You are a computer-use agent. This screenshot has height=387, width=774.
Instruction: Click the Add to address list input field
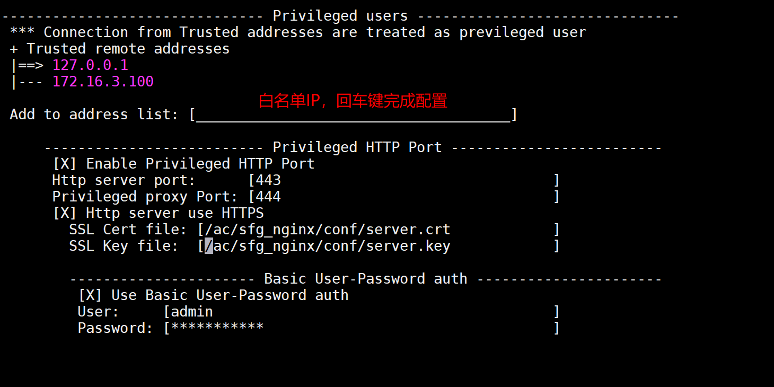pos(354,115)
